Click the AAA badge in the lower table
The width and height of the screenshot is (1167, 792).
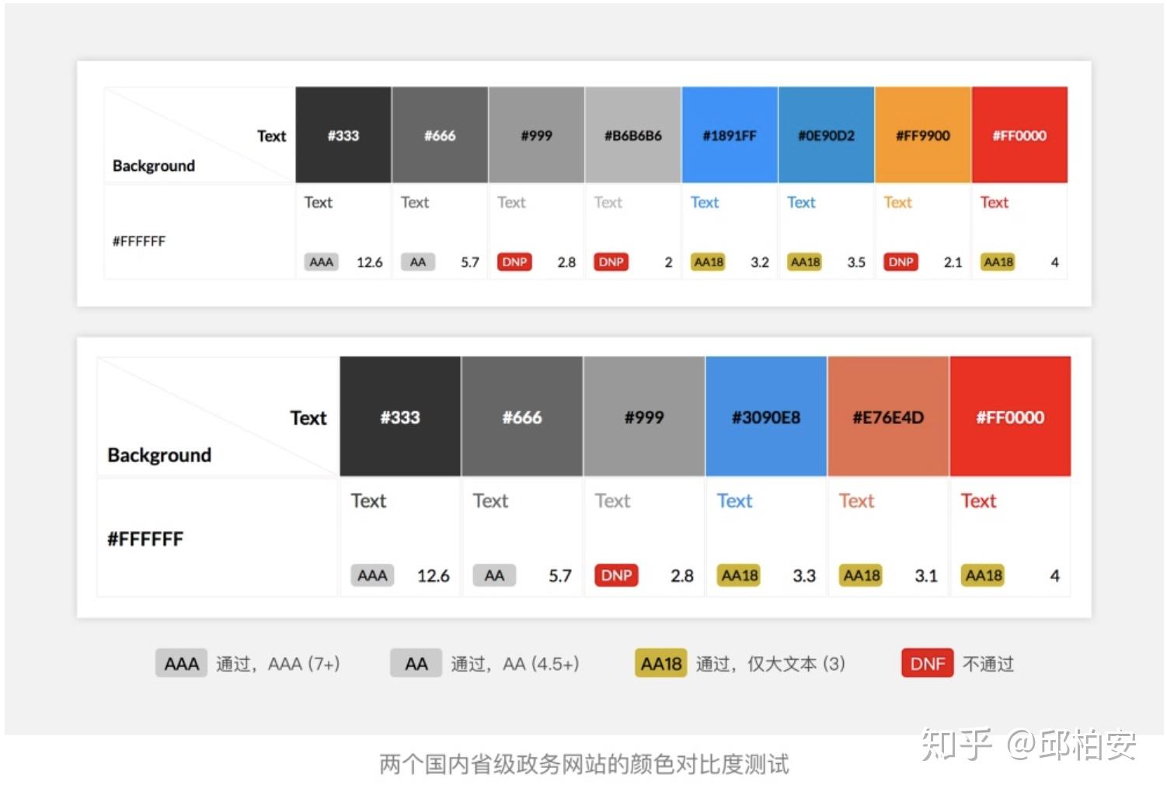pos(372,575)
